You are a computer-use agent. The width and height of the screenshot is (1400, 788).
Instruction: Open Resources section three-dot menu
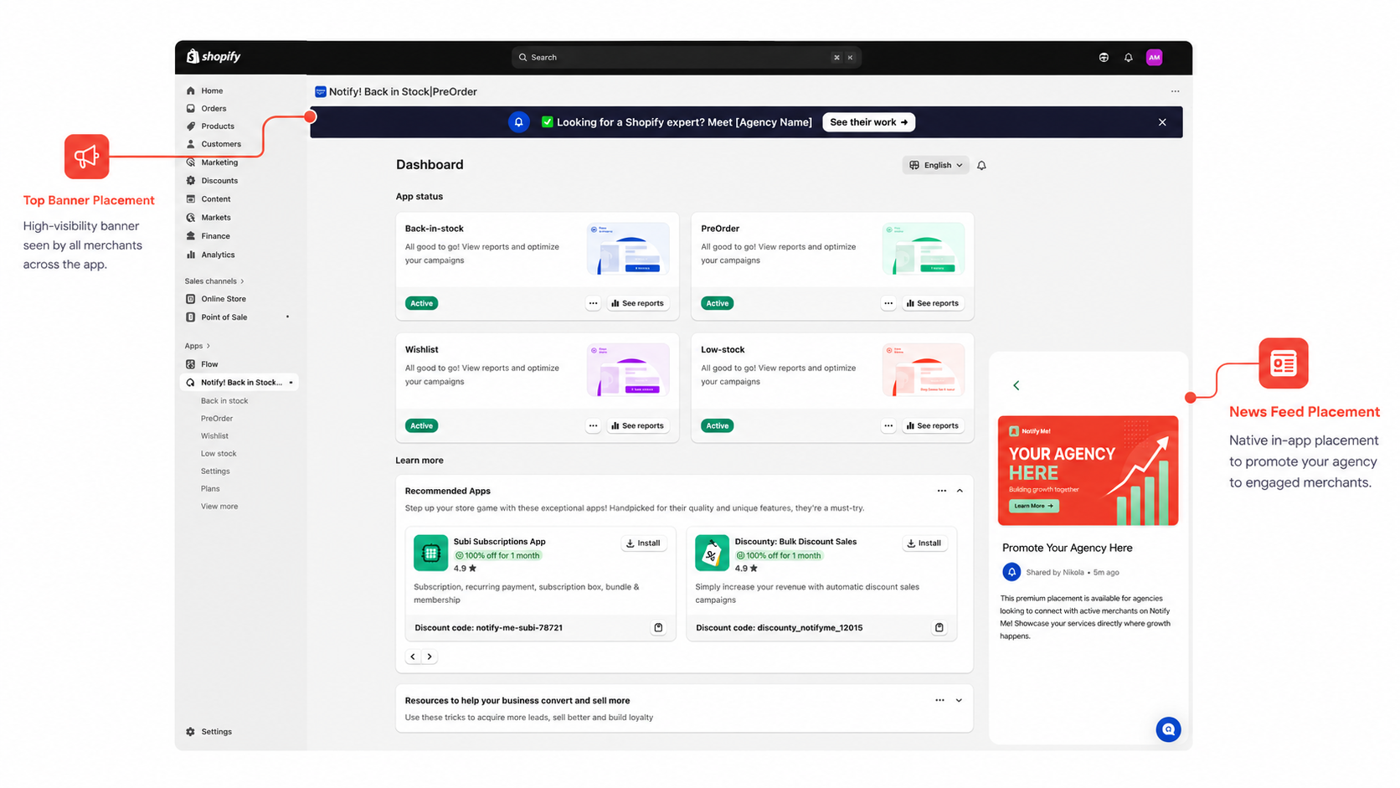[x=939, y=701]
